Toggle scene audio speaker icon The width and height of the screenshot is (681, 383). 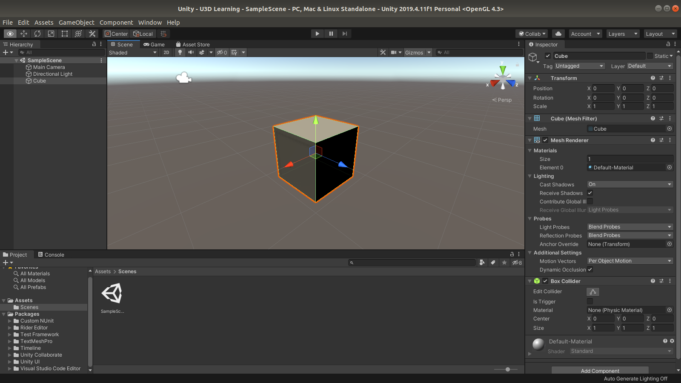pyautogui.click(x=191, y=52)
